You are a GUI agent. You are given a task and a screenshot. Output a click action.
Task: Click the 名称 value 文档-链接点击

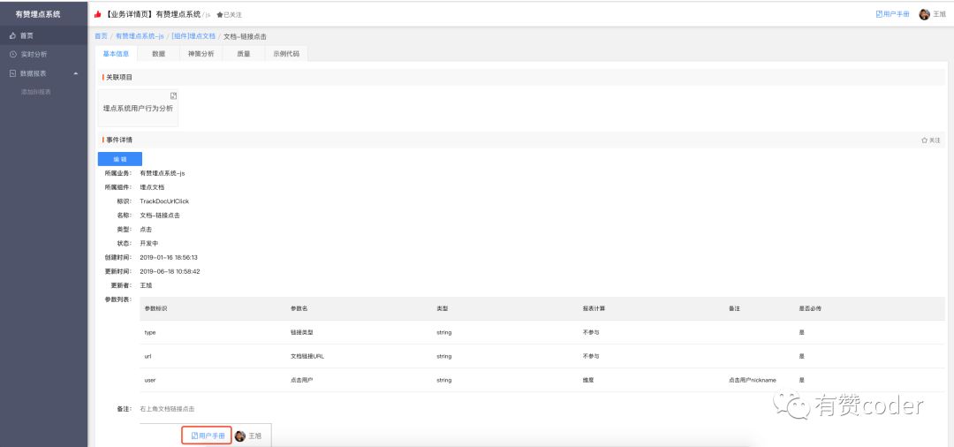[x=160, y=216]
